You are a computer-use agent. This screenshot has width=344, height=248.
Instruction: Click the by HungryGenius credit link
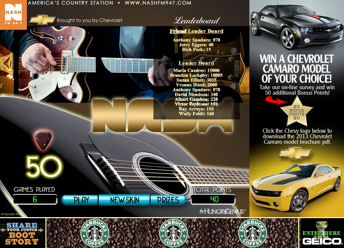223,211
